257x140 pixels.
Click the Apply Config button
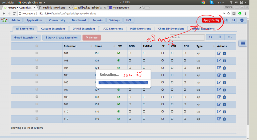(211, 20)
